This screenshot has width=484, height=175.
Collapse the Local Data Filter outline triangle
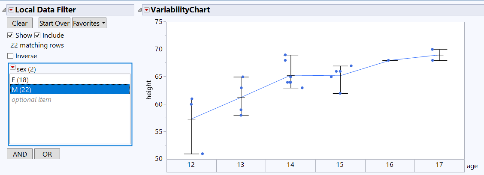[x=4, y=10]
